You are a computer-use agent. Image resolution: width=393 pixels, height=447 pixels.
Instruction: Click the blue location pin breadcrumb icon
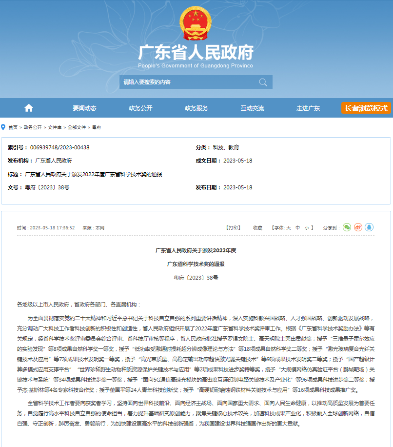3,127
